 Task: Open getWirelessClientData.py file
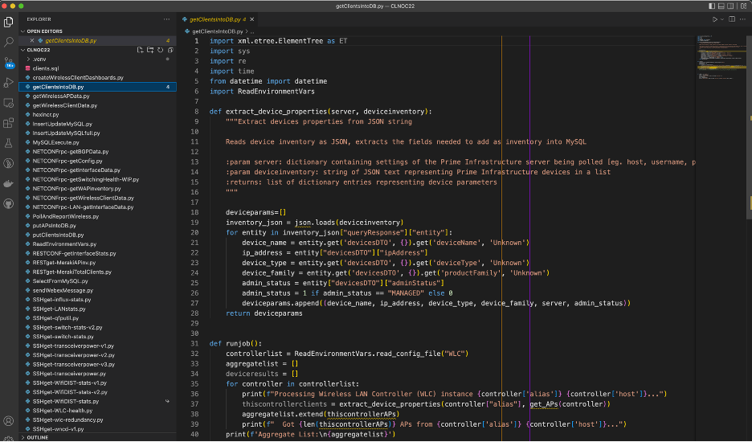pos(65,105)
